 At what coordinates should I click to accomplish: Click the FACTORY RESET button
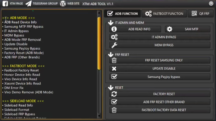click(160, 94)
